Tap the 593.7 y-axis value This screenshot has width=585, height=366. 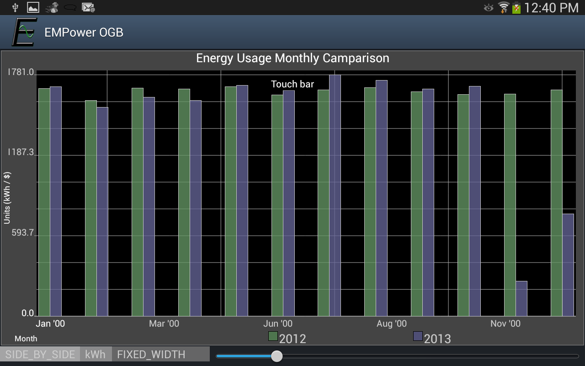24,232
